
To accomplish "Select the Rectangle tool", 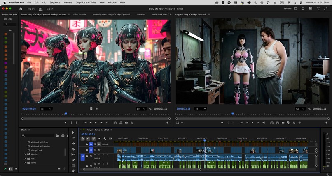I will (73, 166).
